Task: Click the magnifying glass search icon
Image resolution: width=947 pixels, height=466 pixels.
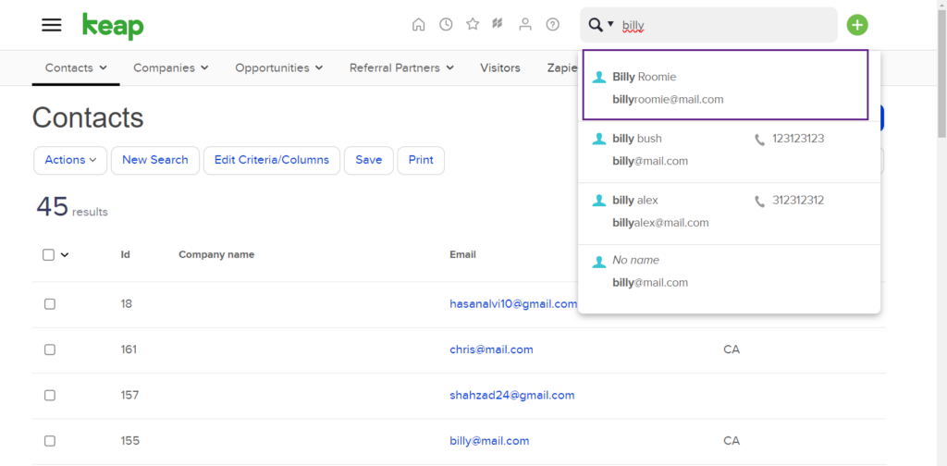Action: click(x=596, y=25)
